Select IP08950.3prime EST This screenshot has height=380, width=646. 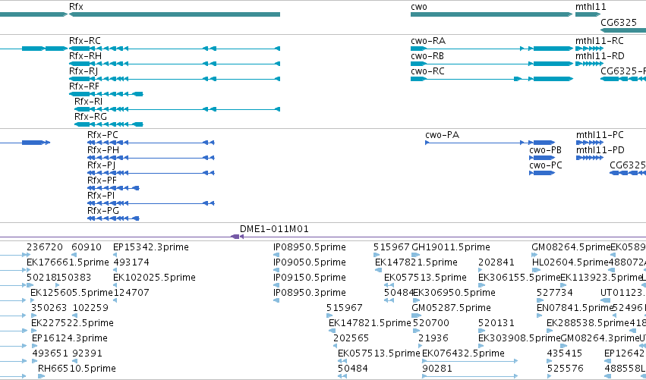(310, 293)
